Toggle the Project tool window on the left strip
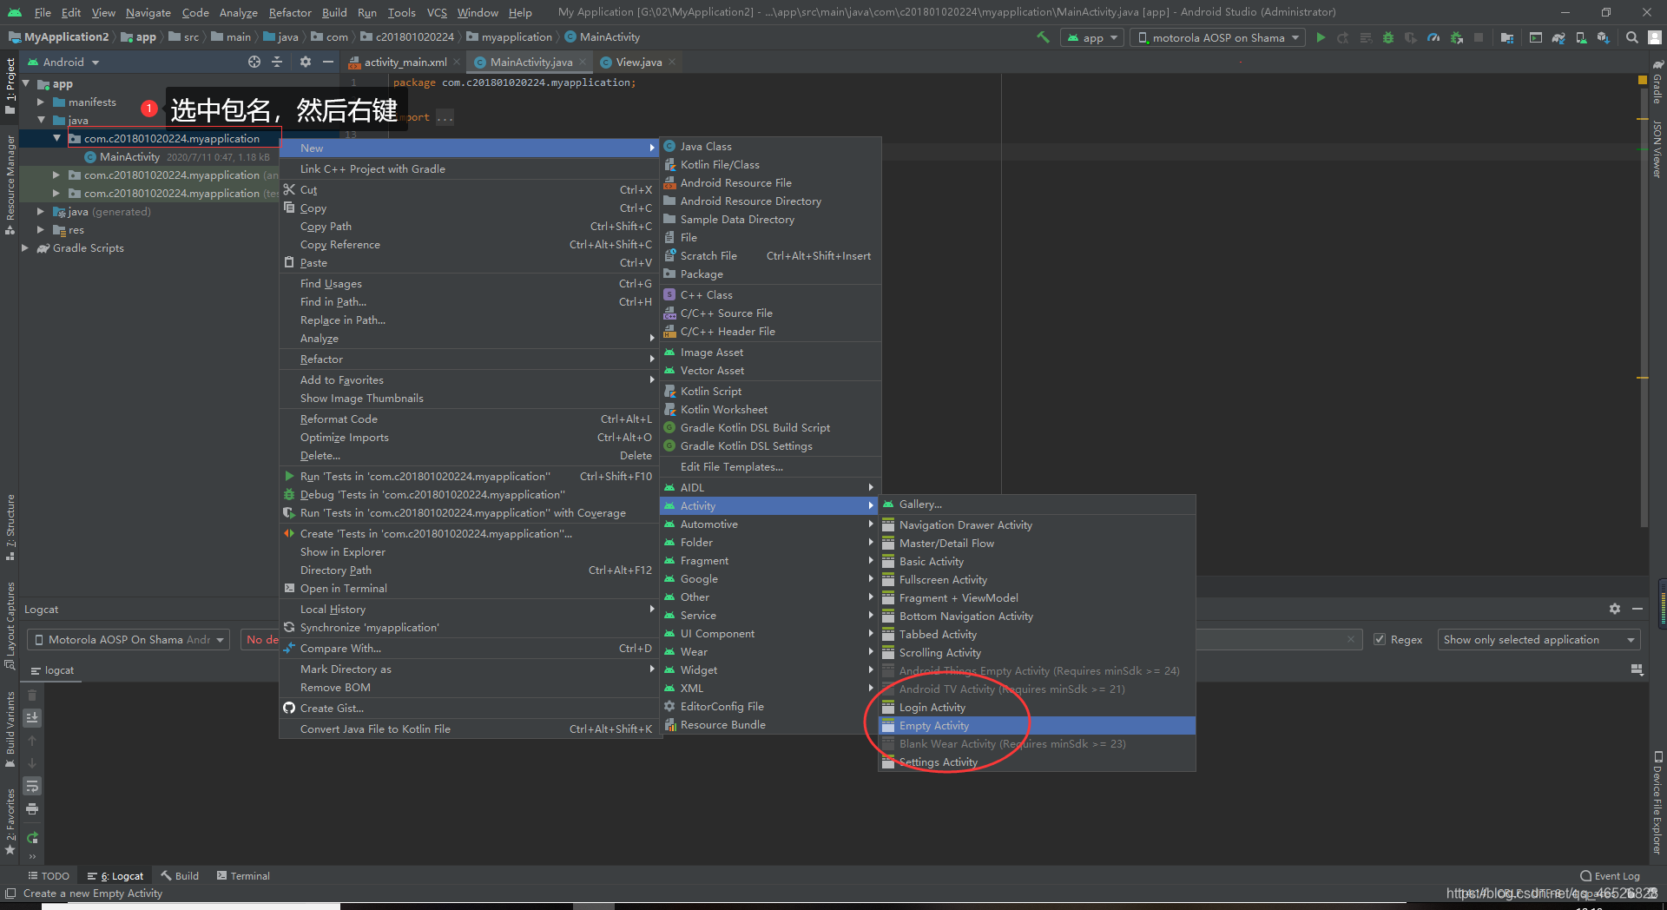The height and width of the screenshot is (910, 1667). click(x=10, y=85)
